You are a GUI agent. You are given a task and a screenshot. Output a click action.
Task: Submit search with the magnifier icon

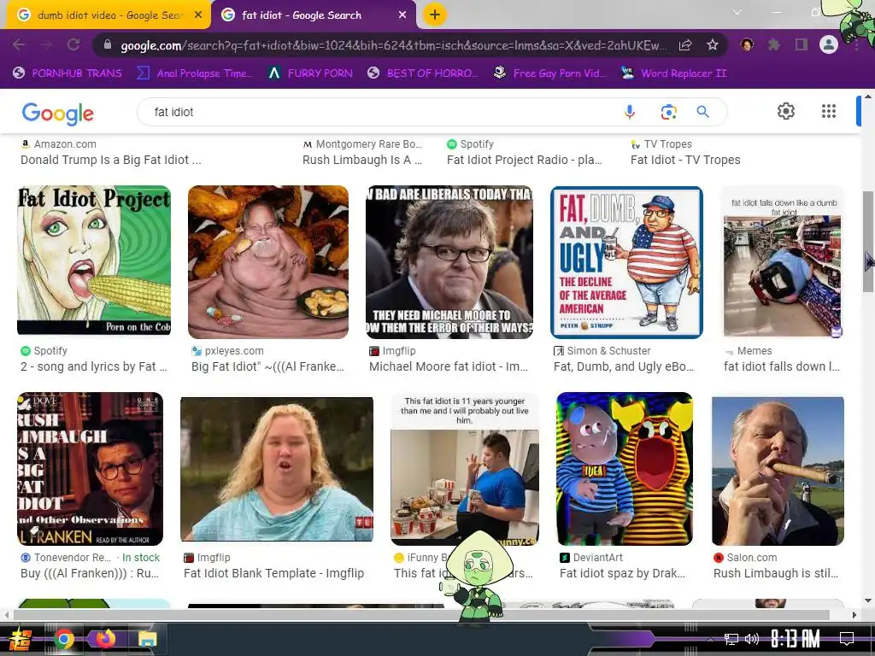pos(703,112)
